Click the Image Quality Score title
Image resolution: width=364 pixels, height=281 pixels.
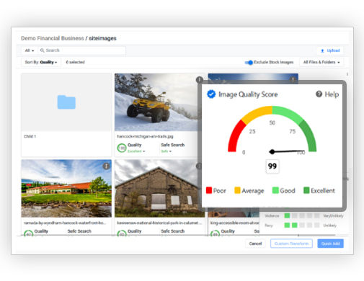(x=248, y=94)
